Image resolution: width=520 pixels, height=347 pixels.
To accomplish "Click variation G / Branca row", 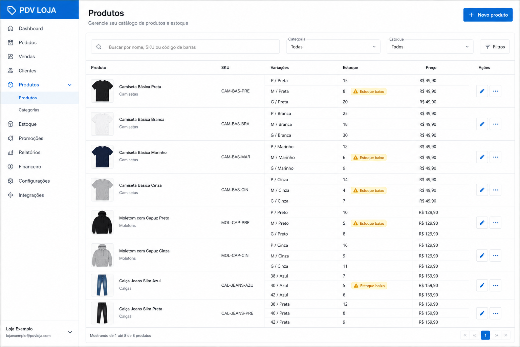I will [x=281, y=135].
